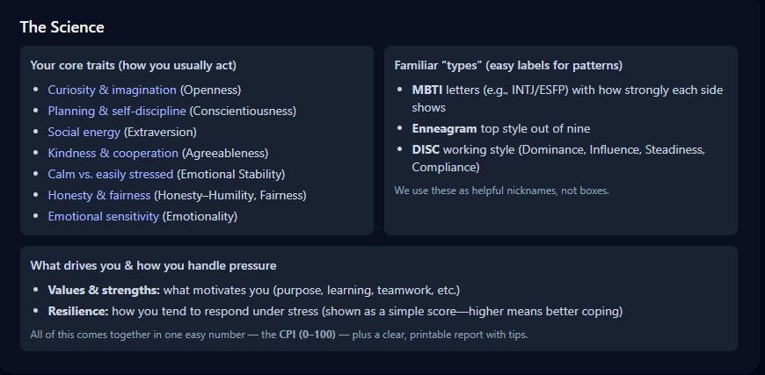The height and width of the screenshot is (375, 765).
Task: Open the Emotional sensitivity link
Action: [x=104, y=216]
